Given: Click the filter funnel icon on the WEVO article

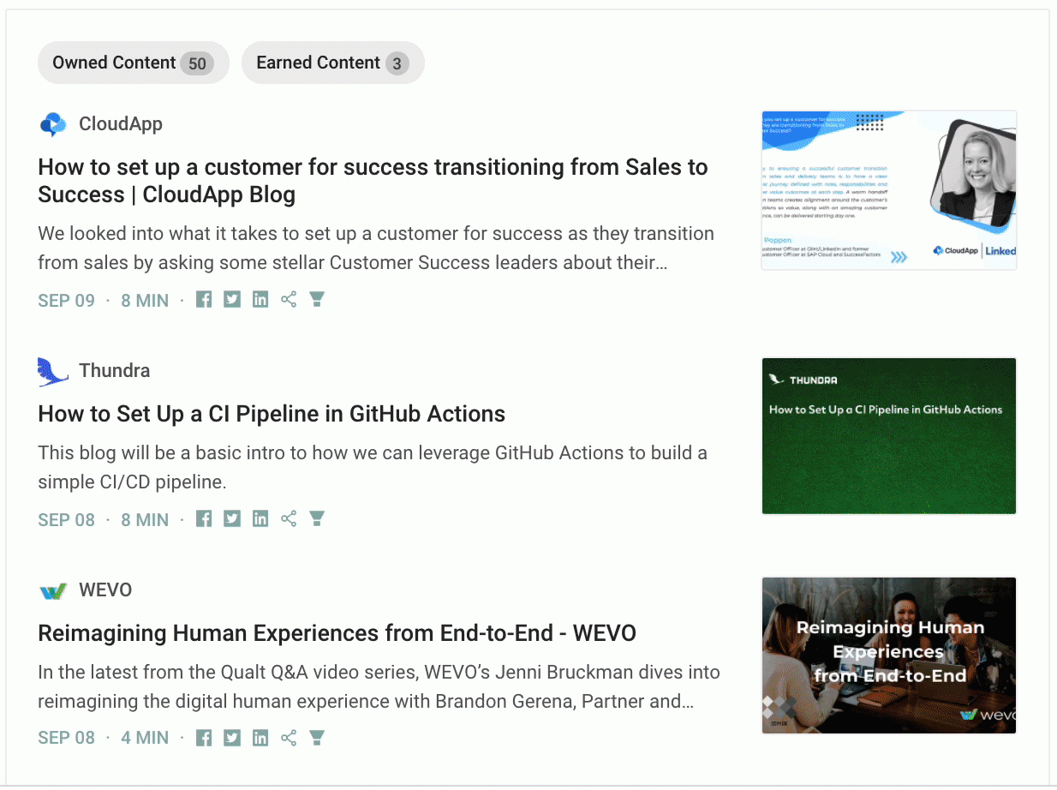Looking at the screenshot, I should click(317, 737).
